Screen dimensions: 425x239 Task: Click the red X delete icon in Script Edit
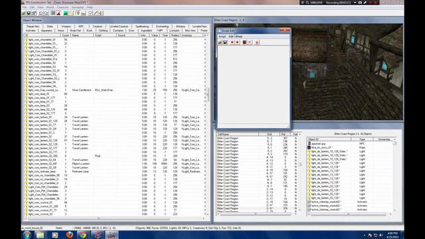click(x=250, y=42)
